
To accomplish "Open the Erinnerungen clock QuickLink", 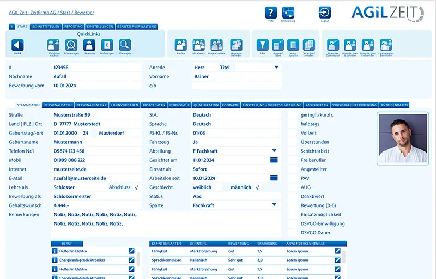I will point(71,45).
